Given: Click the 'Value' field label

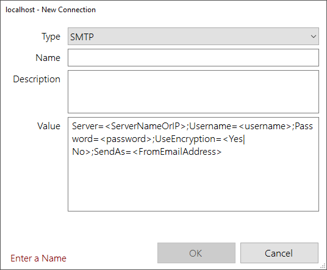Looking at the screenshot, I should [49, 126].
